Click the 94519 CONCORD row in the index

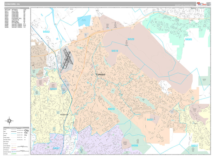[15, 14]
